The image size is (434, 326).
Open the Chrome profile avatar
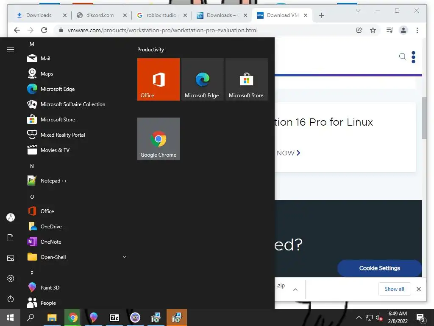(x=403, y=30)
